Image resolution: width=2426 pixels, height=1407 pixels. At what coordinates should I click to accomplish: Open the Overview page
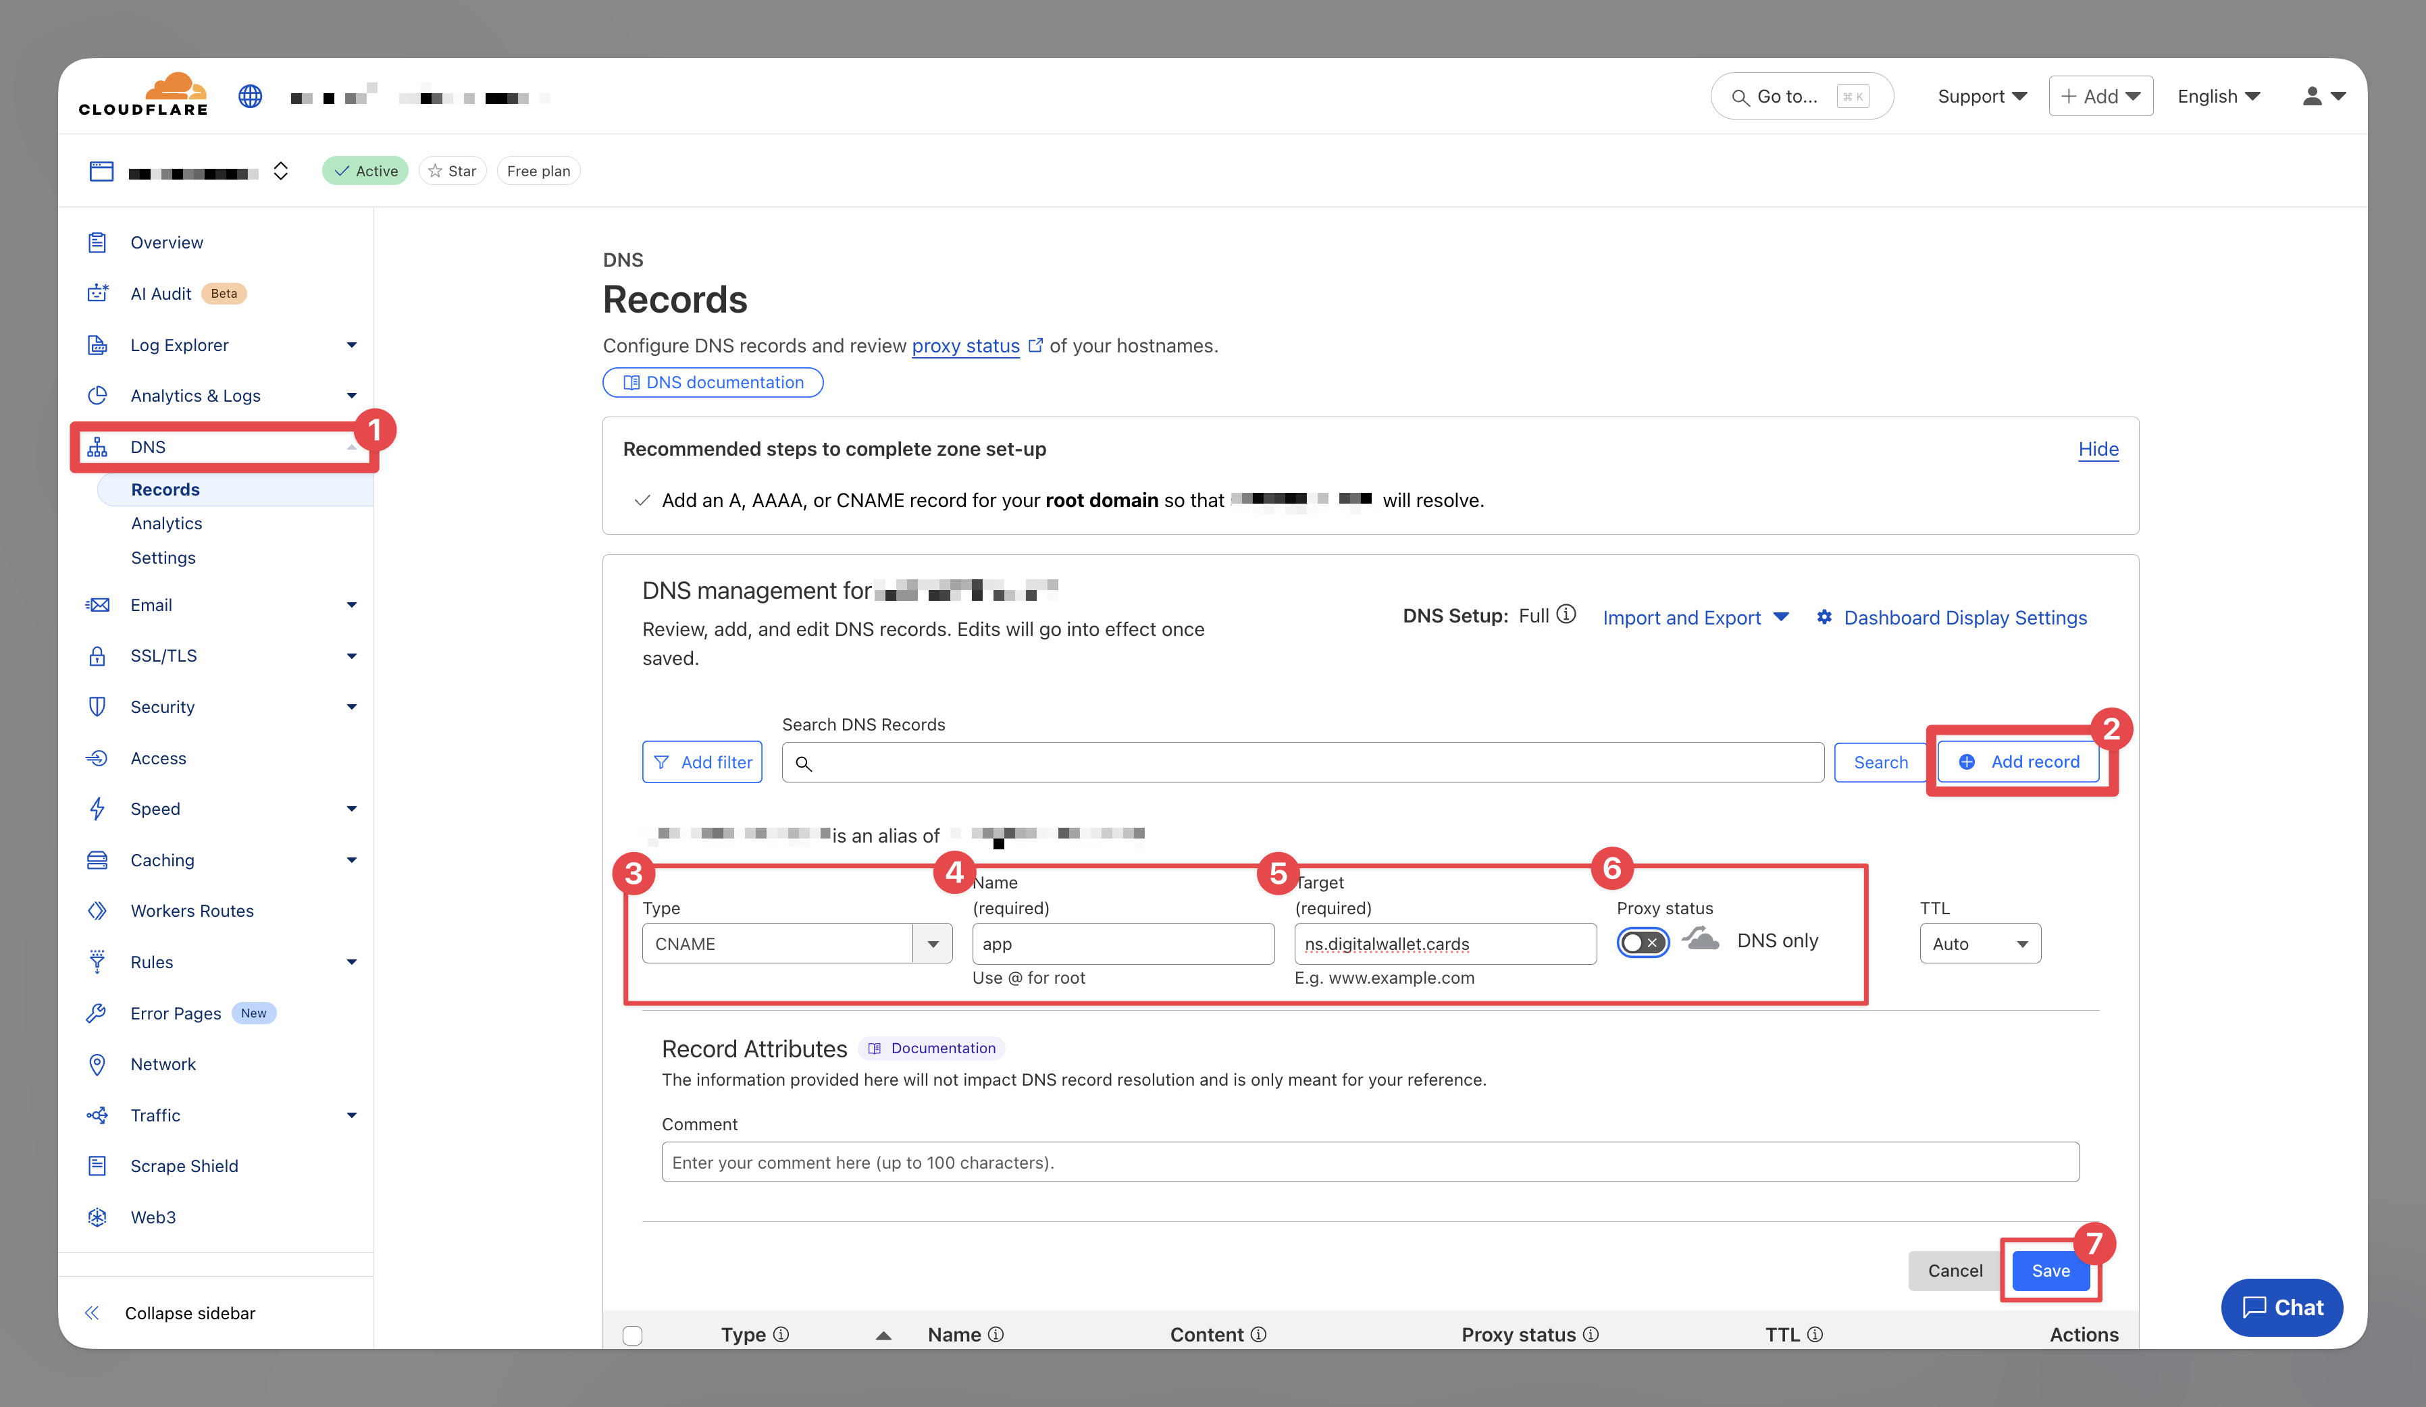[x=167, y=242]
